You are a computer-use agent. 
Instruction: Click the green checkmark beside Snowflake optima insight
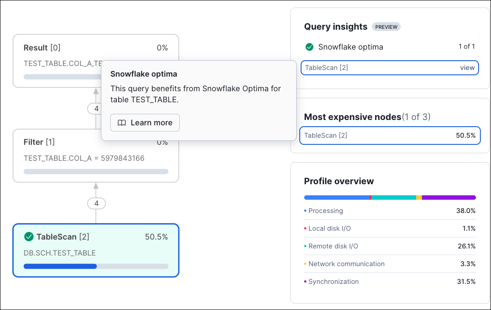point(309,47)
